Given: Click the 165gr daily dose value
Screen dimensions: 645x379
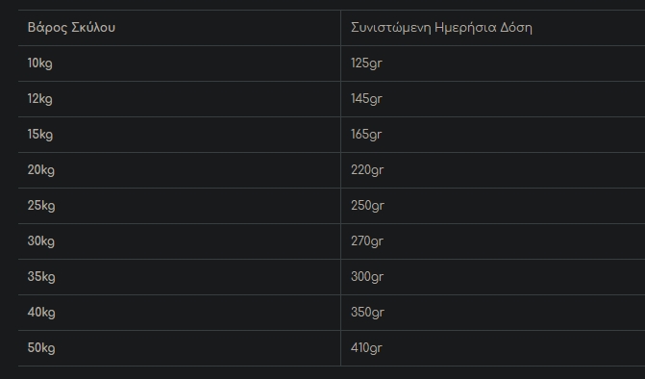Looking at the screenshot, I should coord(366,135).
